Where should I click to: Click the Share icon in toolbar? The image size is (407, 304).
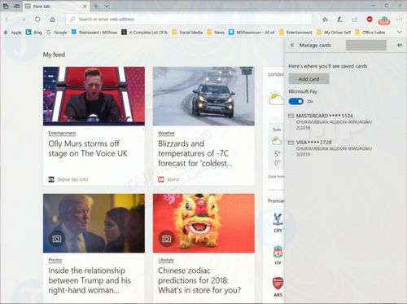[354, 20]
